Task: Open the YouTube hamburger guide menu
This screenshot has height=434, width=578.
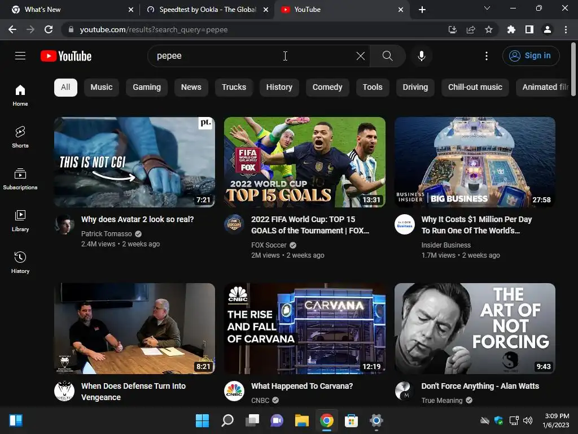Action: [20, 56]
